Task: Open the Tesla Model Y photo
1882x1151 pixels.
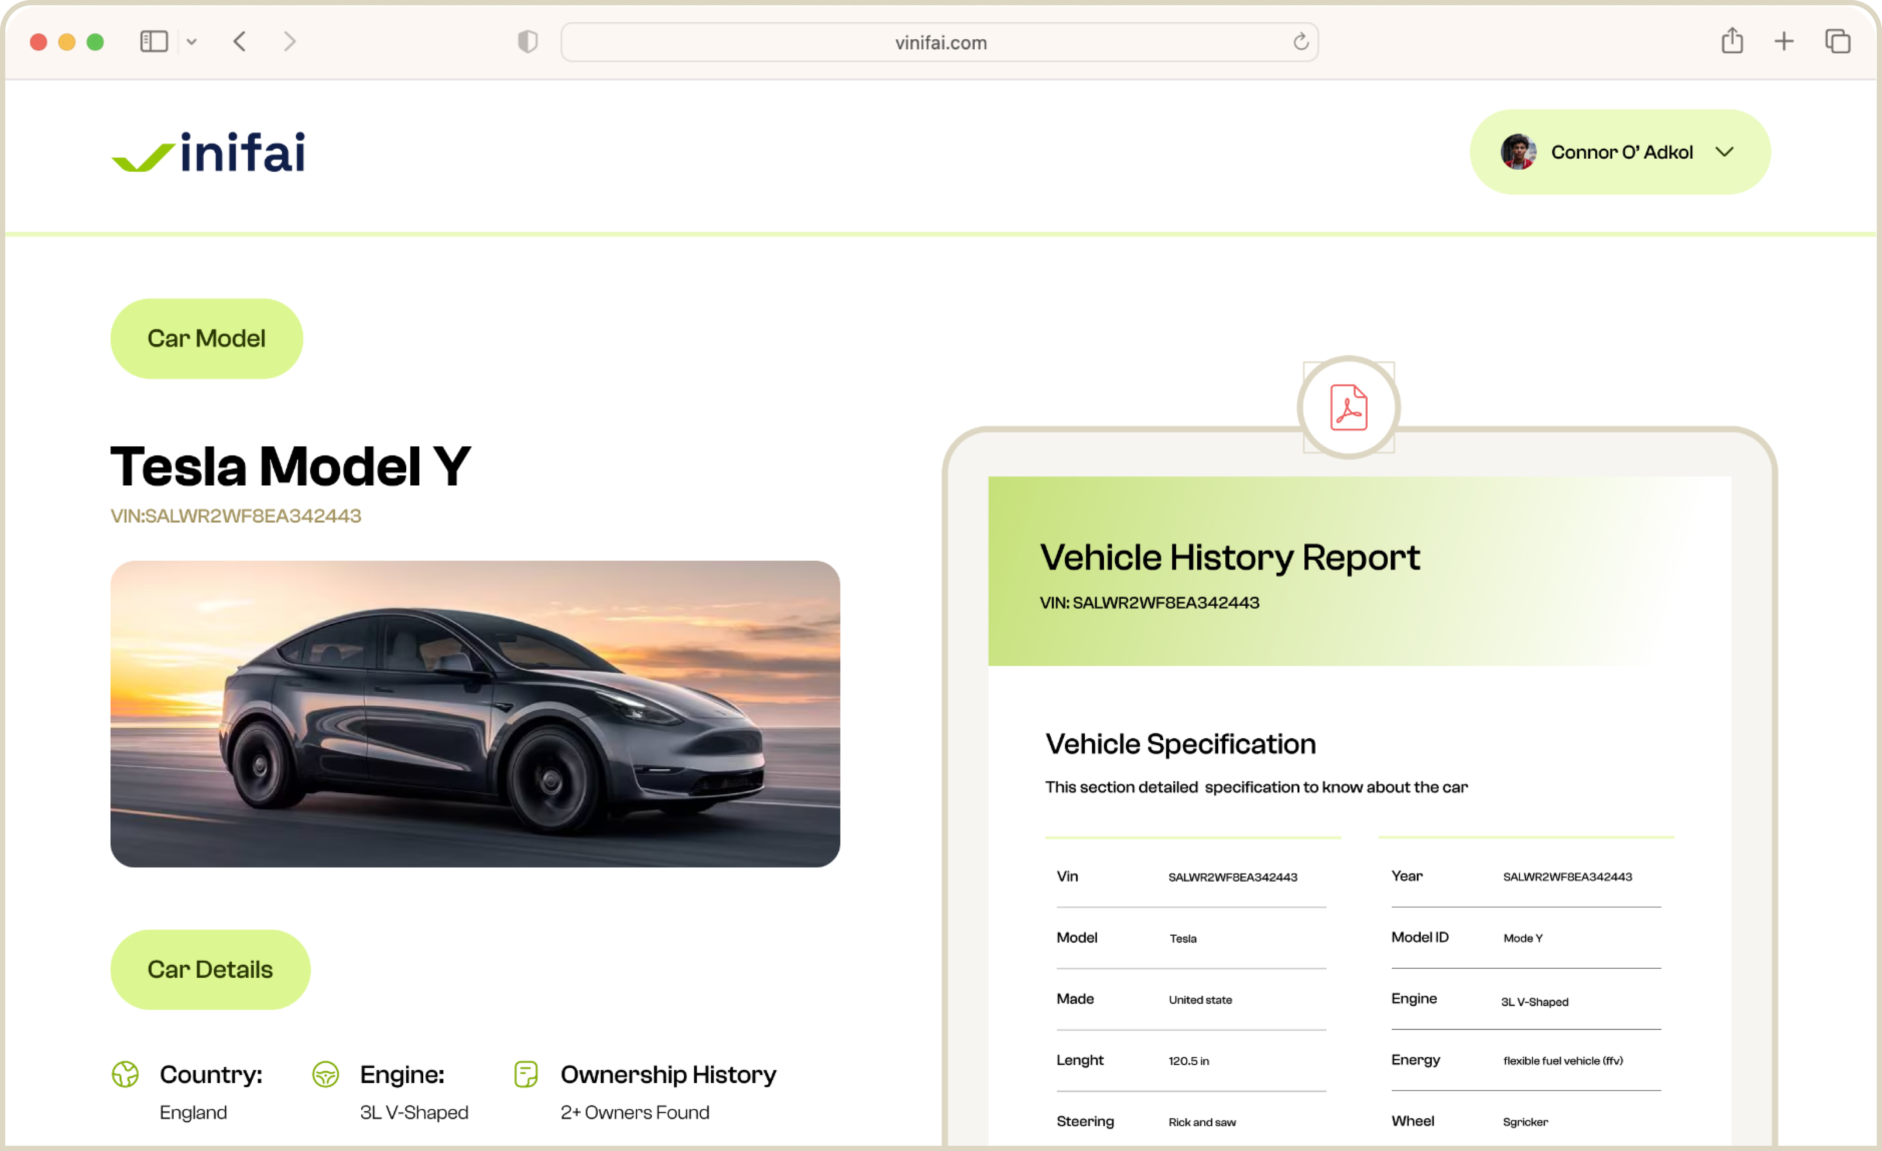Action: 475,714
